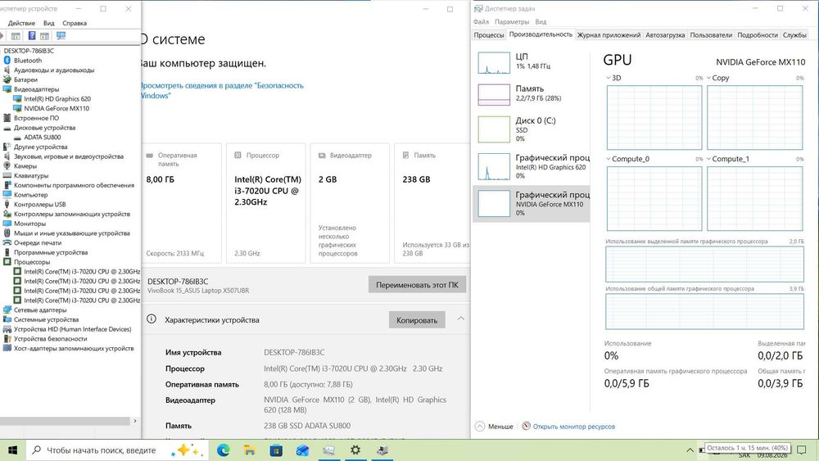Image resolution: width=819 pixels, height=461 pixels.
Task: Open Действие menu in Device Manager
Action: (21, 23)
